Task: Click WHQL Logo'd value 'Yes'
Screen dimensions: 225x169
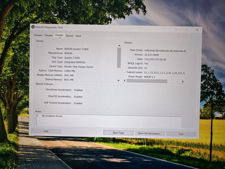Action: tap(146, 63)
